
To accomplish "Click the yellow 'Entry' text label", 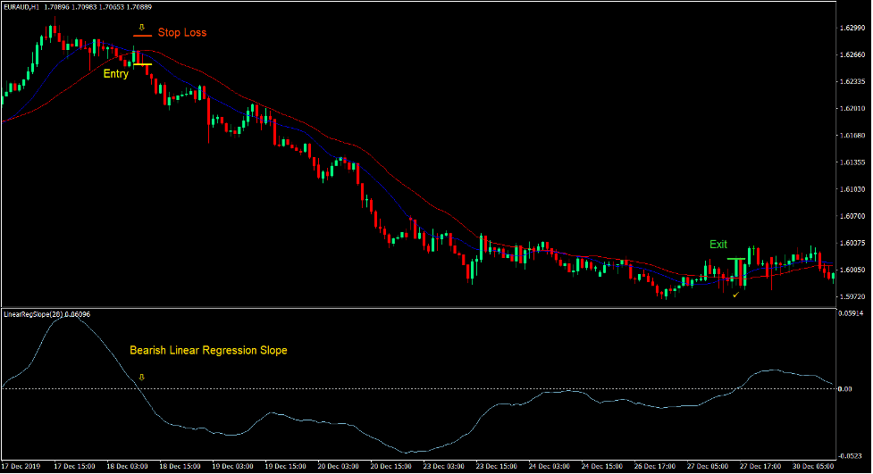I will click(x=115, y=74).
